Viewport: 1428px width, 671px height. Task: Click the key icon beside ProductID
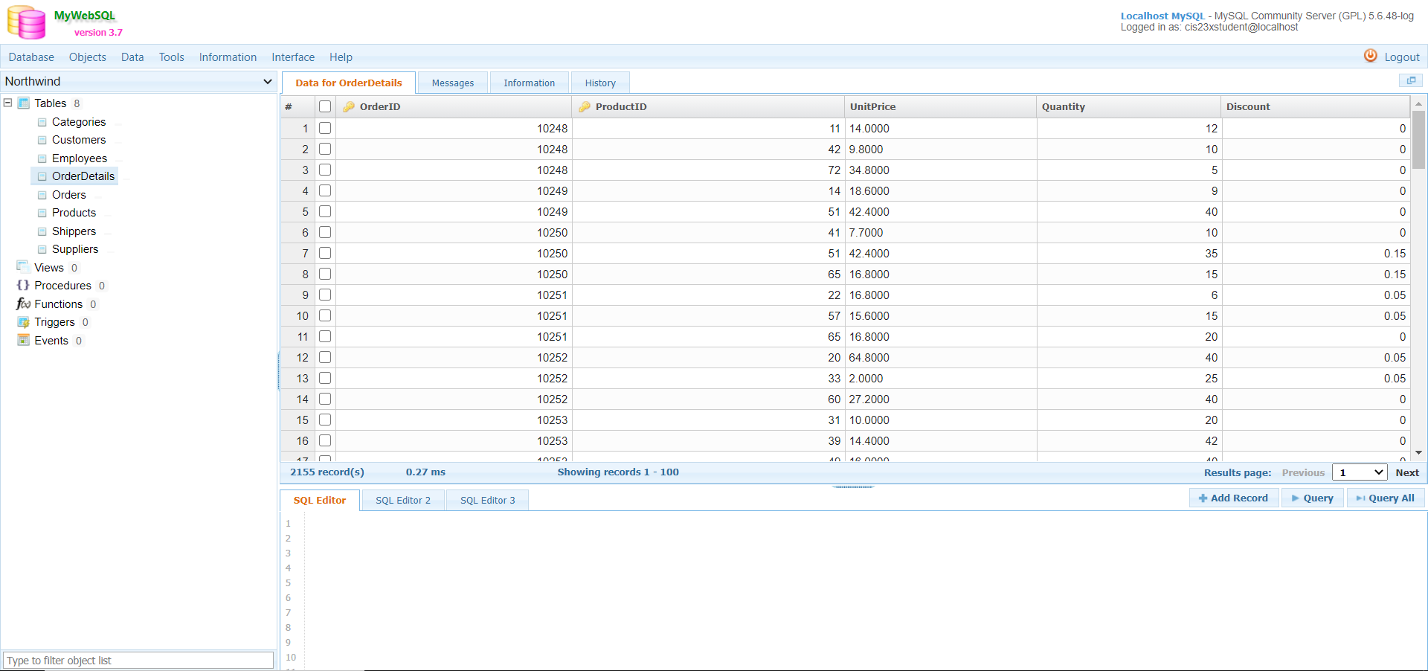point(585,106)
